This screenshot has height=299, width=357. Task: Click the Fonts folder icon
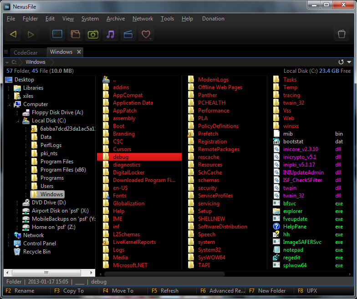[x=106, y=196]
